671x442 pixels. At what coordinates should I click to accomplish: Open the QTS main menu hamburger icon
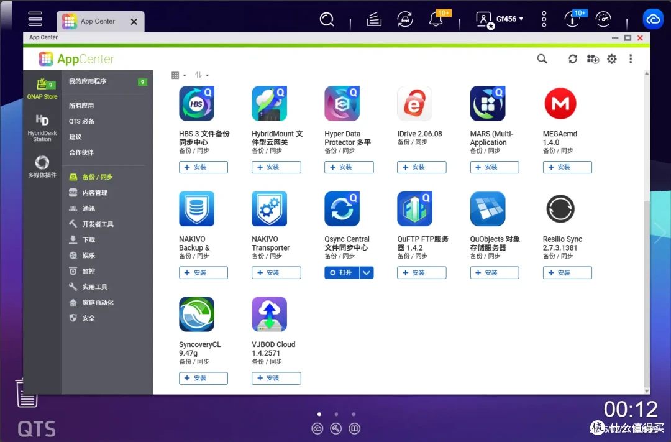pyautogui.click(x=35, y=19)
